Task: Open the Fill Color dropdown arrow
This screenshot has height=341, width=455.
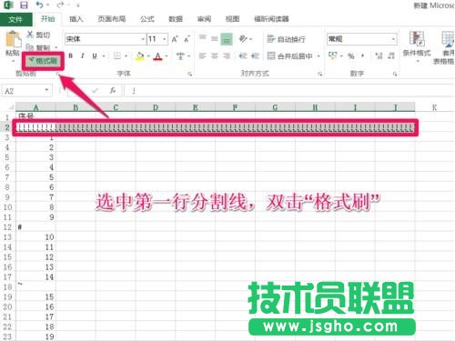Action: coord(148,56)
